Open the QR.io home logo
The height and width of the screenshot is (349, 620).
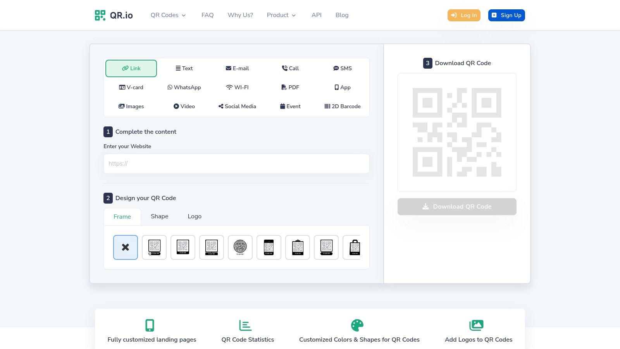coord(114,15)
